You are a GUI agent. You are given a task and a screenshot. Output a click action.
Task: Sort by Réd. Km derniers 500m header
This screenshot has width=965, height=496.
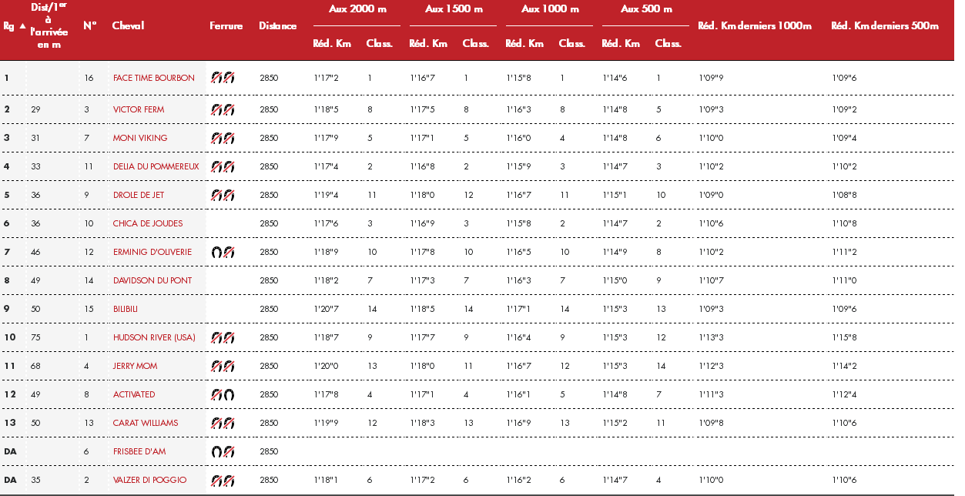coord(885,25)
